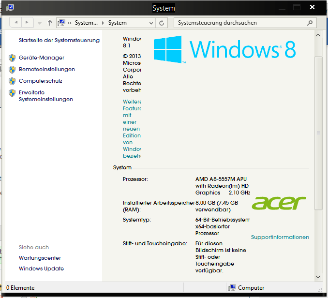
Task: Focus the Systemsteuerung durchsuchen search field
Action: coord(245,23)
